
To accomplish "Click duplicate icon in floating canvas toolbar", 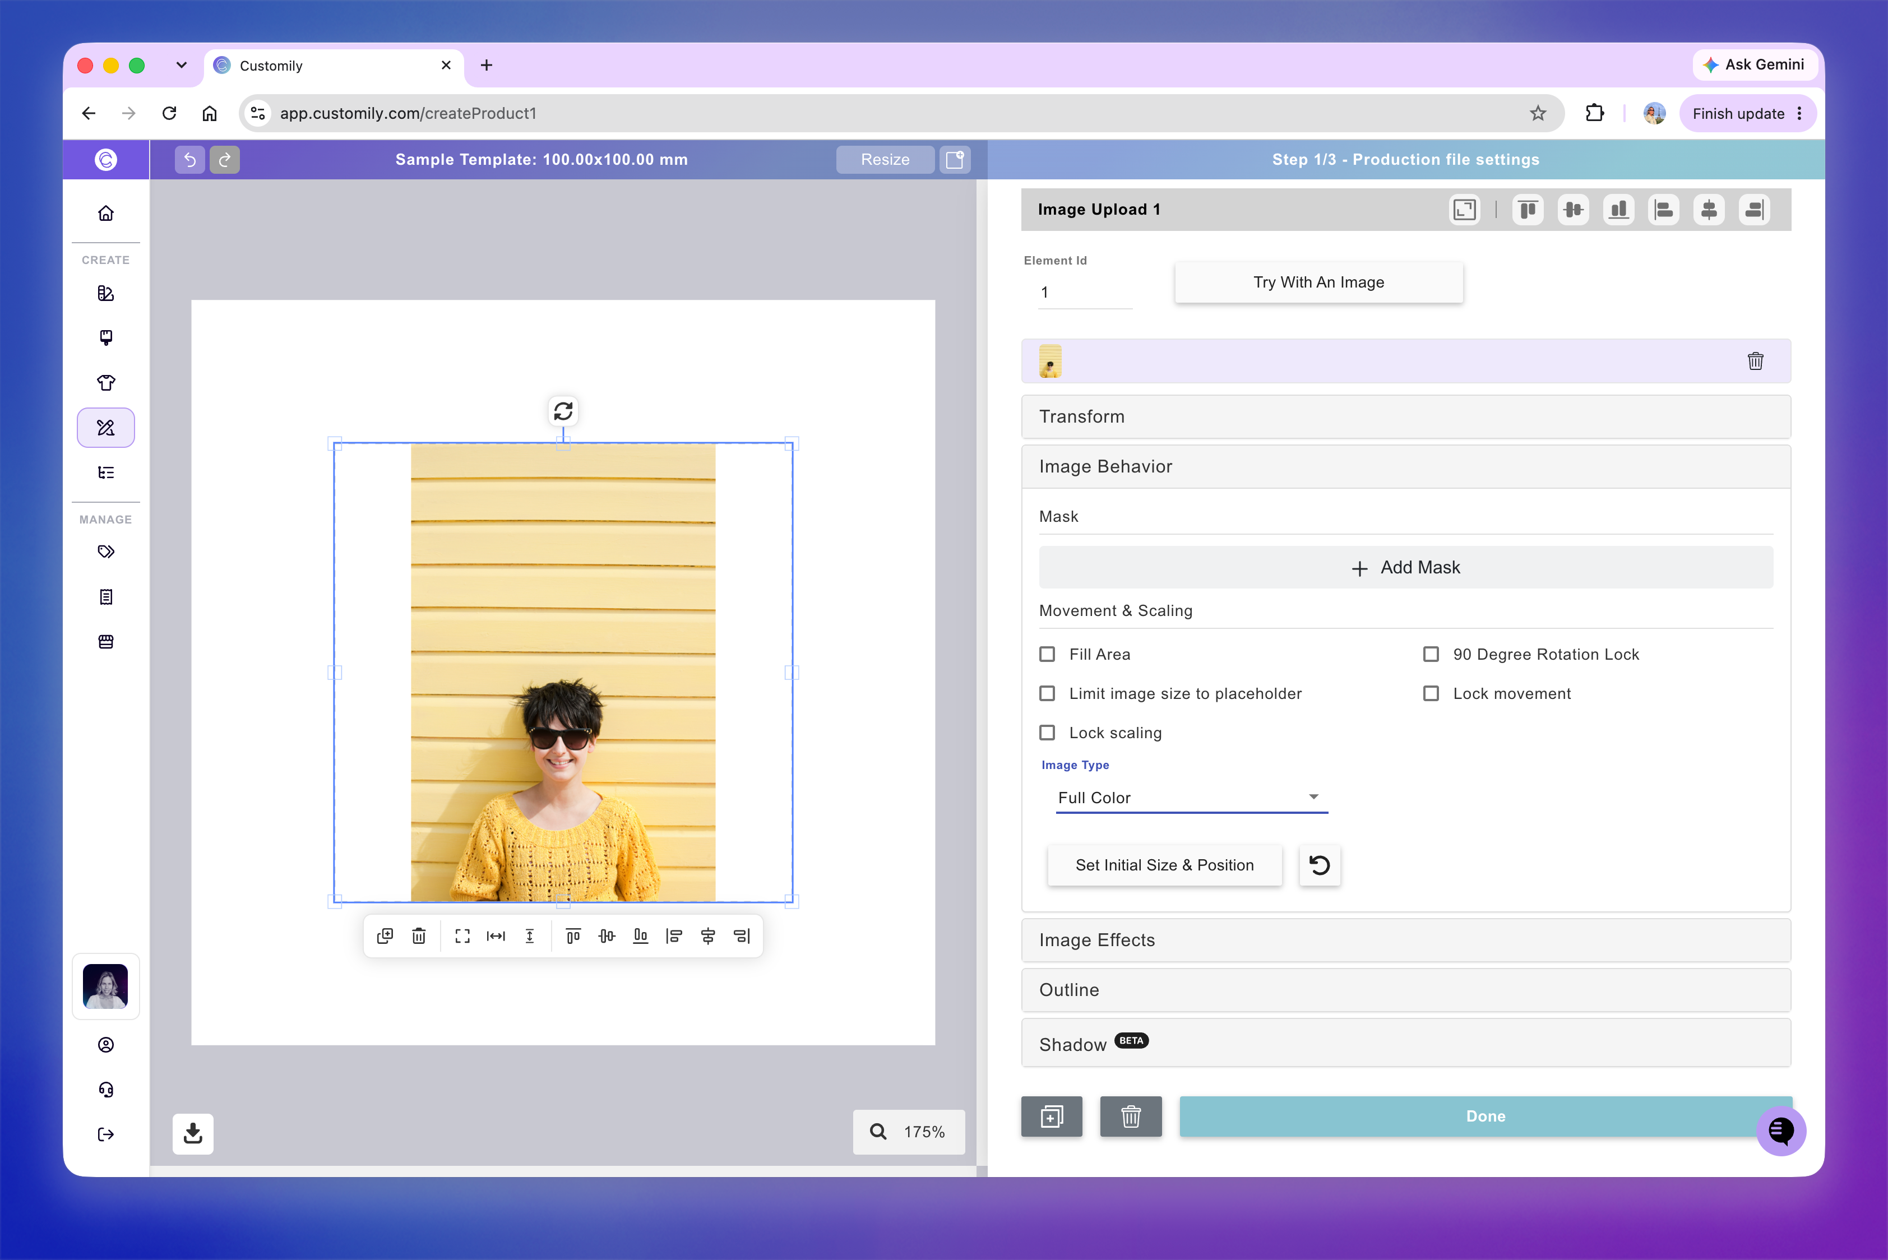I will click(385, 935).
